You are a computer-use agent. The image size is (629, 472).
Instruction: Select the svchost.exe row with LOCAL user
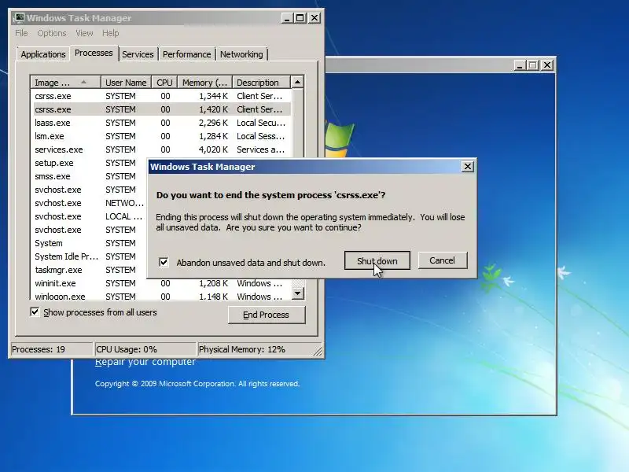(90, 216)
